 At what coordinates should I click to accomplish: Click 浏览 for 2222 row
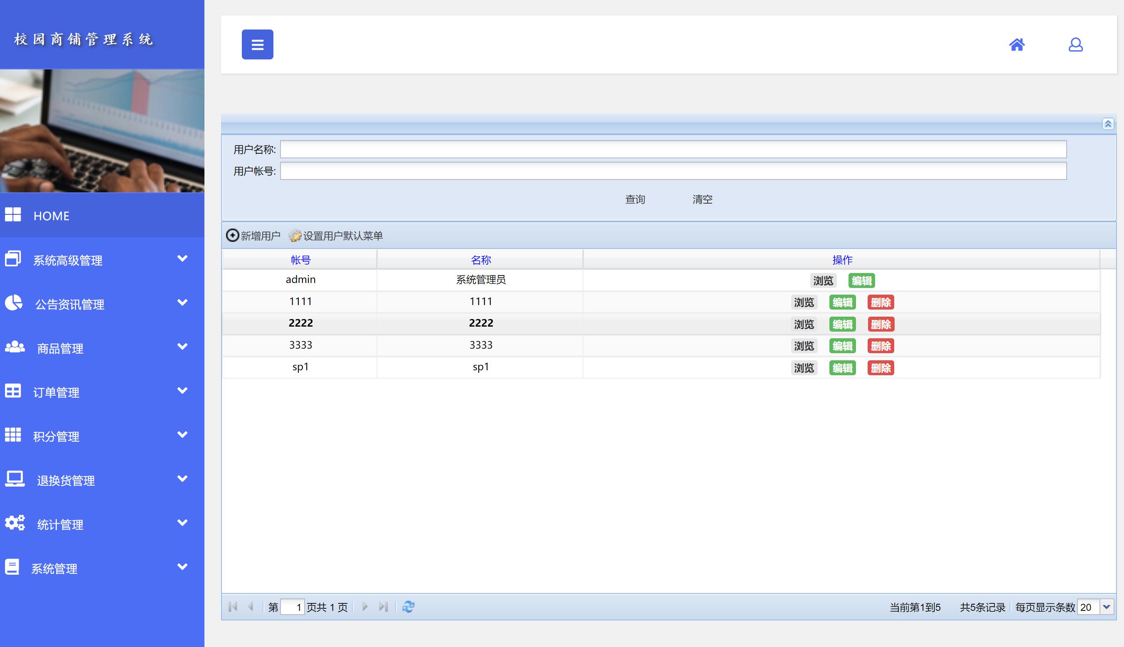coord(804,324)
